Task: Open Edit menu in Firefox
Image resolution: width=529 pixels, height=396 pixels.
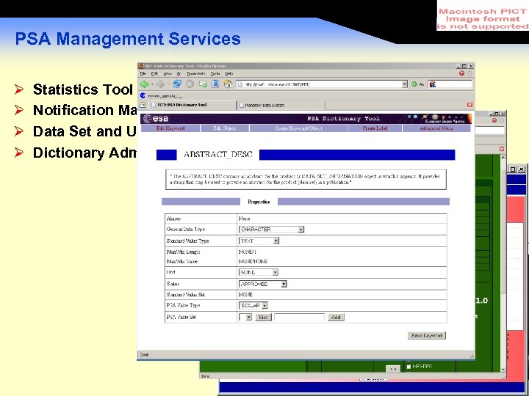Action: coord(154,73)
